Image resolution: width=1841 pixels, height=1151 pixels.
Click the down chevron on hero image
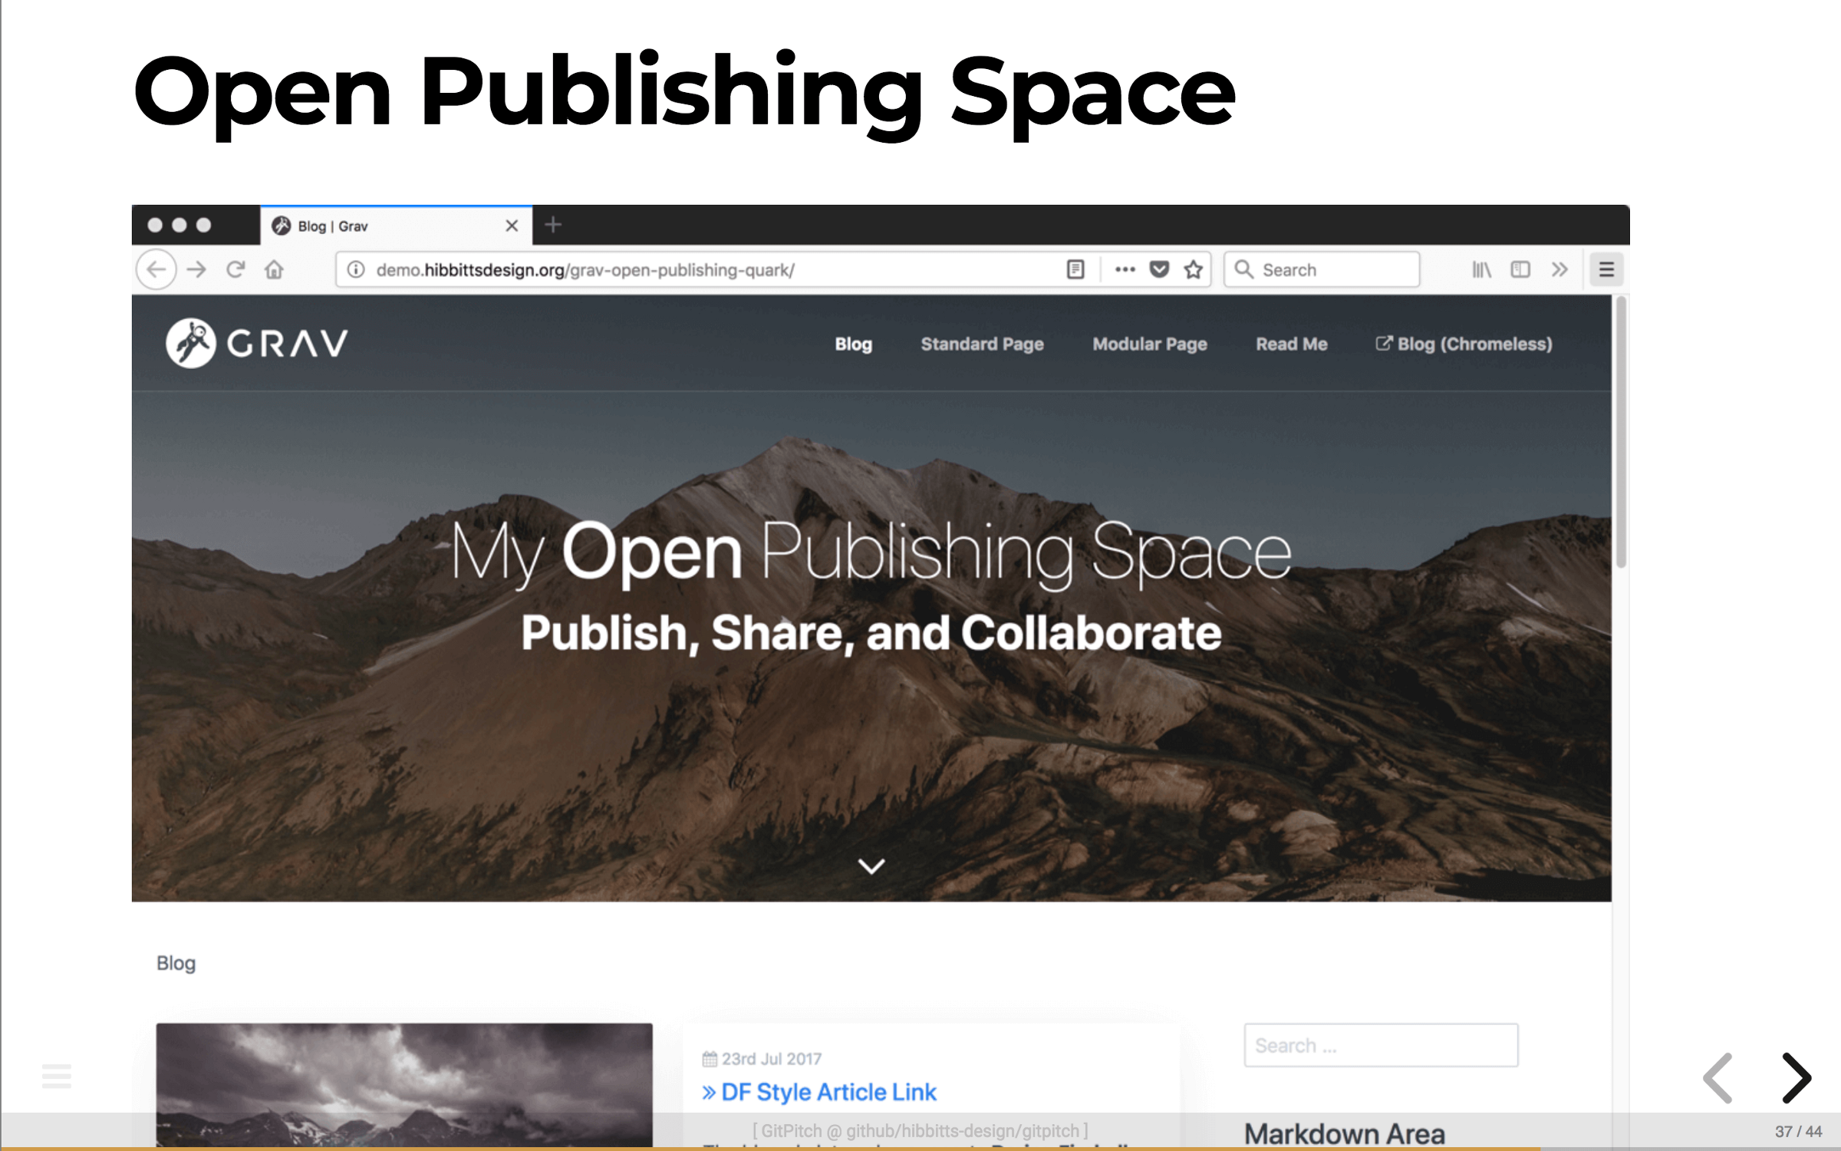tap(871, 866)
